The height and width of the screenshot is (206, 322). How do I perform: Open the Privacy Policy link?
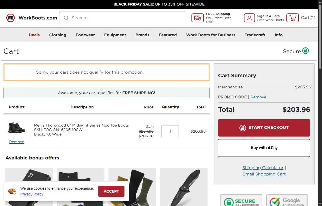click(x=32, y=194)
